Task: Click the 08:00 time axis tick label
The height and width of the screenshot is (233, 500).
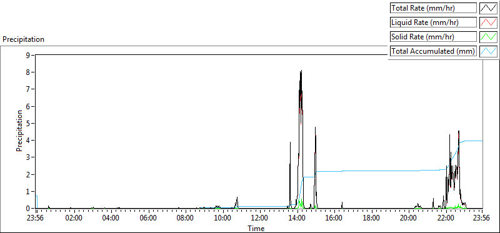Action: (186, 219)
